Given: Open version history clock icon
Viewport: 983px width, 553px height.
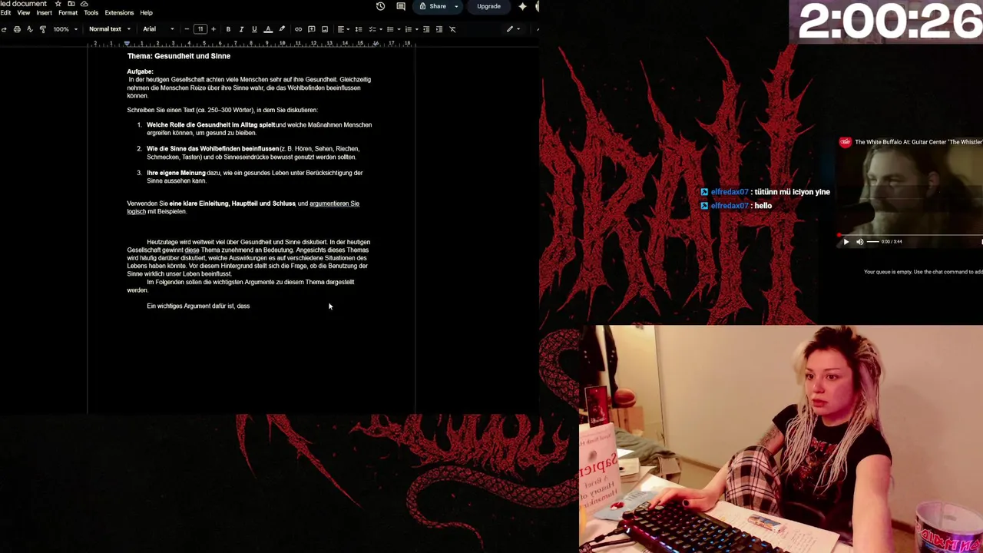Looking at the screenshot, I should point(380,6).
